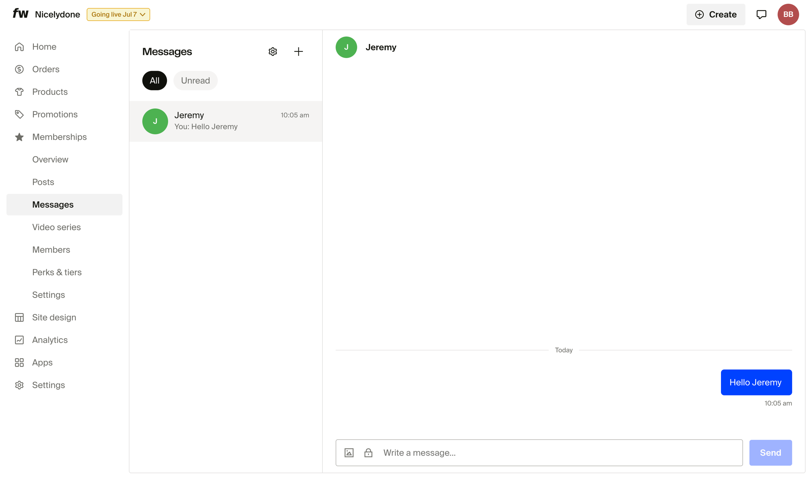Open Memberships Settings submenu item
This screenshot has height=478, width=812.
[x=48, y=295]
